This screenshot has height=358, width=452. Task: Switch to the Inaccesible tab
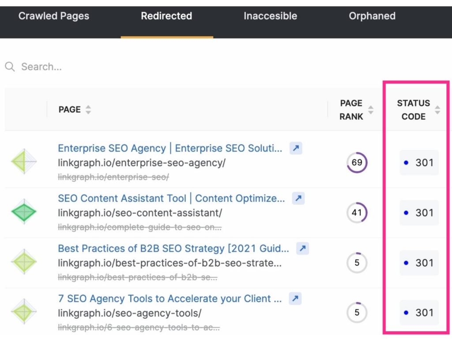point(270,16)
